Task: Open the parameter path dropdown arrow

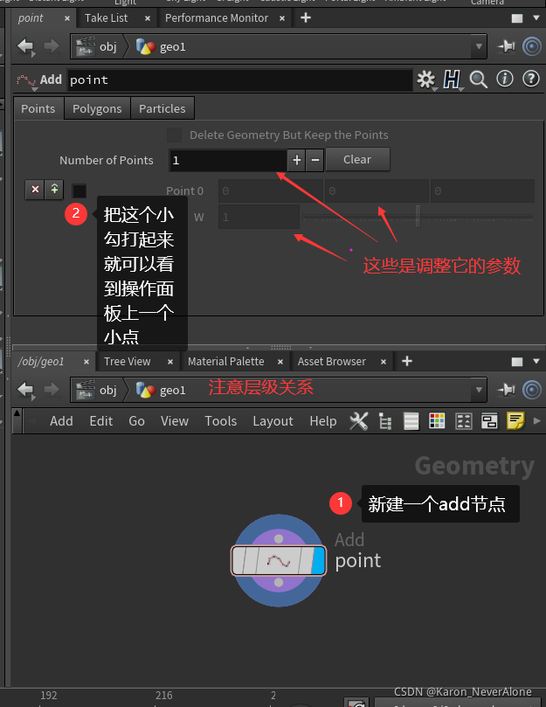Action: click(479, 46)
